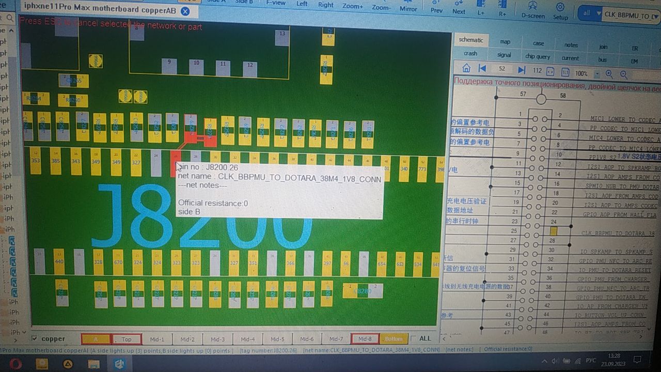
Task: Open the EM tab
Action: pyautogui.click(x=634, y=61)
